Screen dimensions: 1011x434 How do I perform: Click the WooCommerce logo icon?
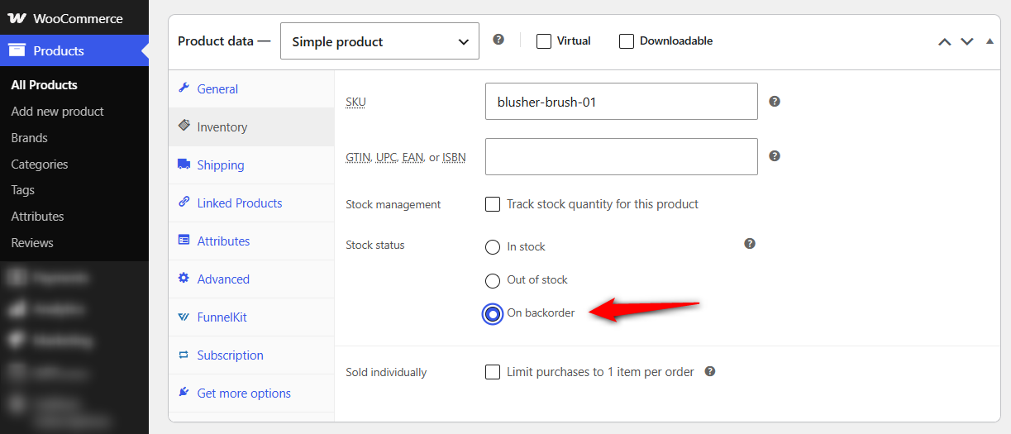coord(17,18)
